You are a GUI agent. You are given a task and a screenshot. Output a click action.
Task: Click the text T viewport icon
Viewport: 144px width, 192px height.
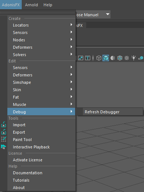(88, 58)
